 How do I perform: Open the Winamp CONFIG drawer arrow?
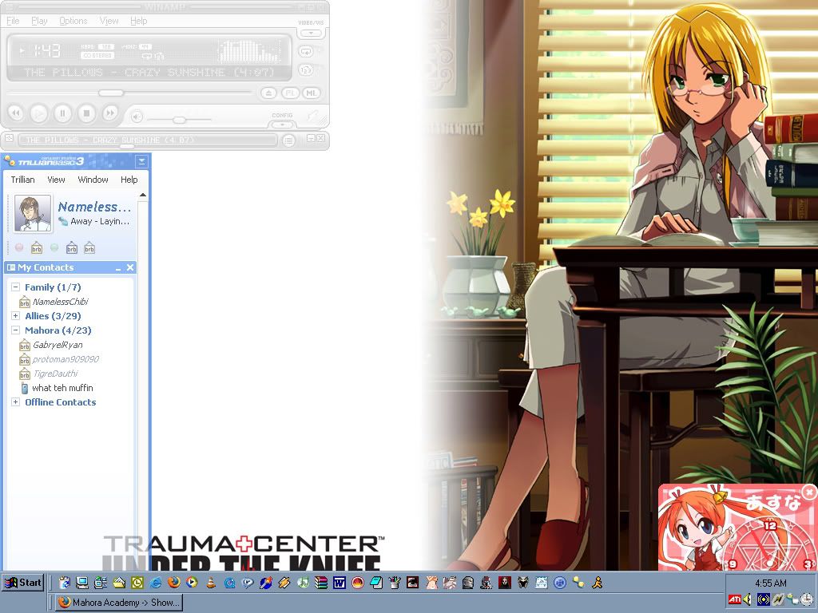[x=282, y=125]
